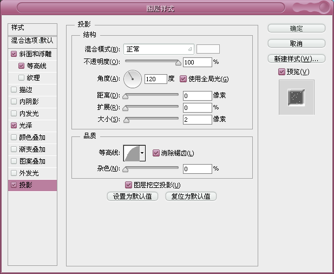
Task: Click 复位为默认值 button
Action: coord(191,196)
